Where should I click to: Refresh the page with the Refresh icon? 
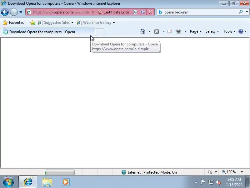point(143,12)
